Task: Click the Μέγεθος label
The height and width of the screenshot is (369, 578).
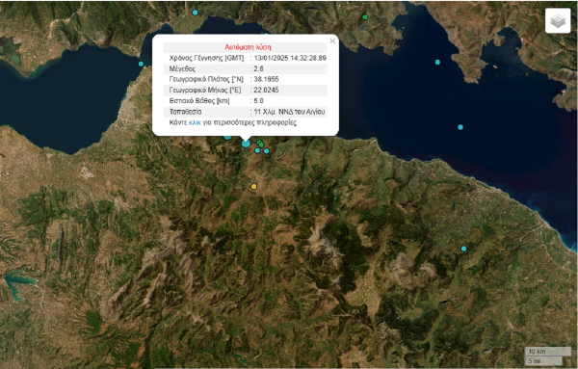Action: coord(182,68)
